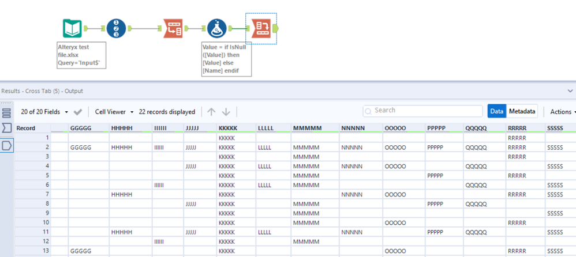Click the OOOOO column header
This screenshot has height=257, width=576.
(404, 128)
